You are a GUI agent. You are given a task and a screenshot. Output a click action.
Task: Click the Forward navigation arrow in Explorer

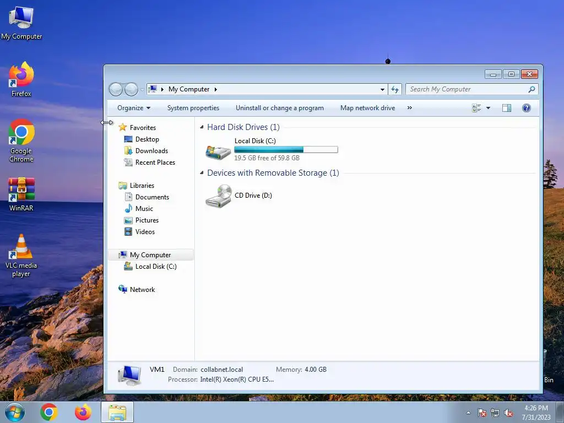click(131, 89)
